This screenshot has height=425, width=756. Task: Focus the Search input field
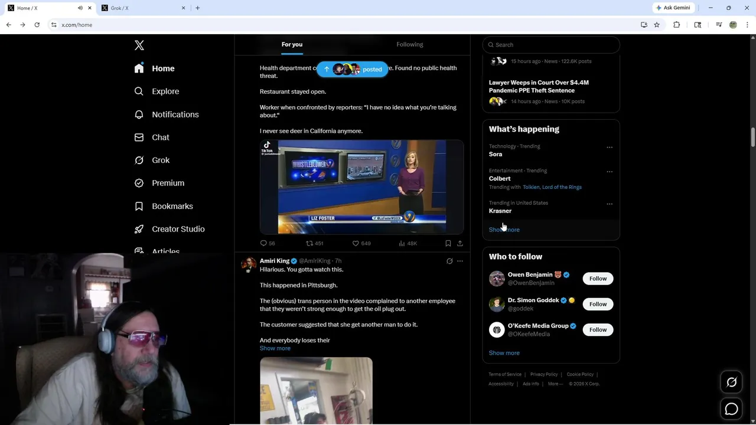(551, 45)
